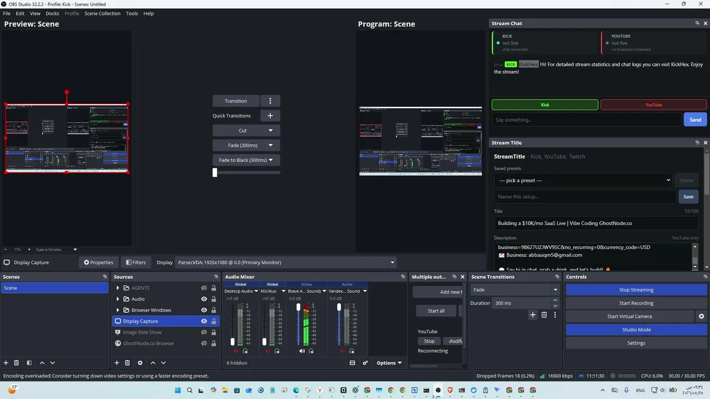This screenshot has height=399, width=710.
Task: Add a new scene transition
Action: [x=532, y=315]
